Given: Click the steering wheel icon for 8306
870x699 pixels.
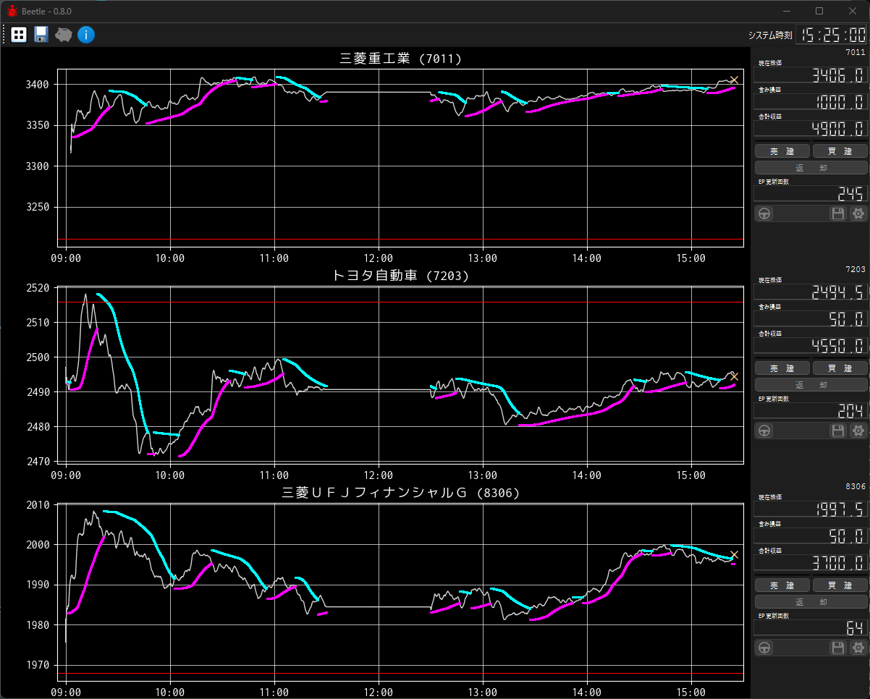Looking at the screenshot, I should pyautogui.click(x=764, y=648).
